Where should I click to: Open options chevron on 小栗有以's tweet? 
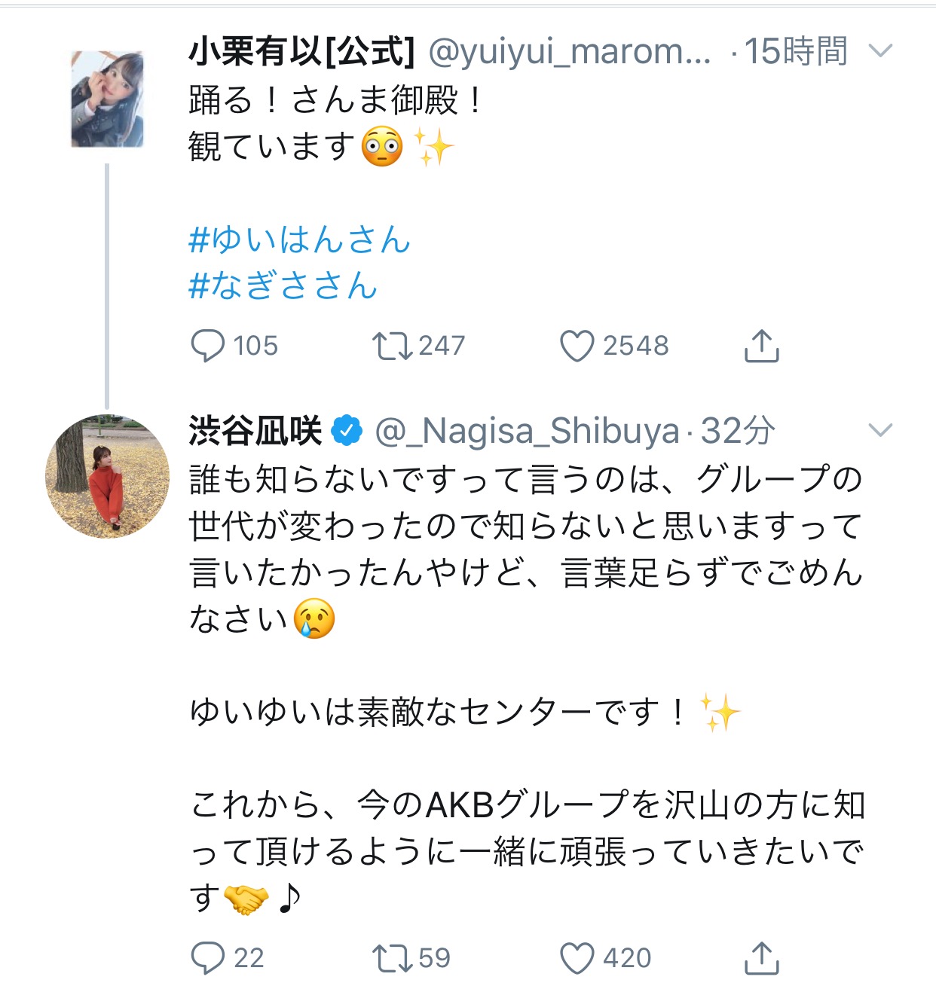pos(880,51)
